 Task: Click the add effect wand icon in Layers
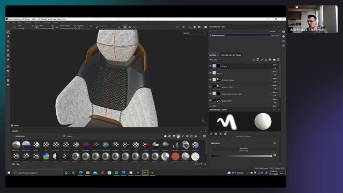click(253, 60)
